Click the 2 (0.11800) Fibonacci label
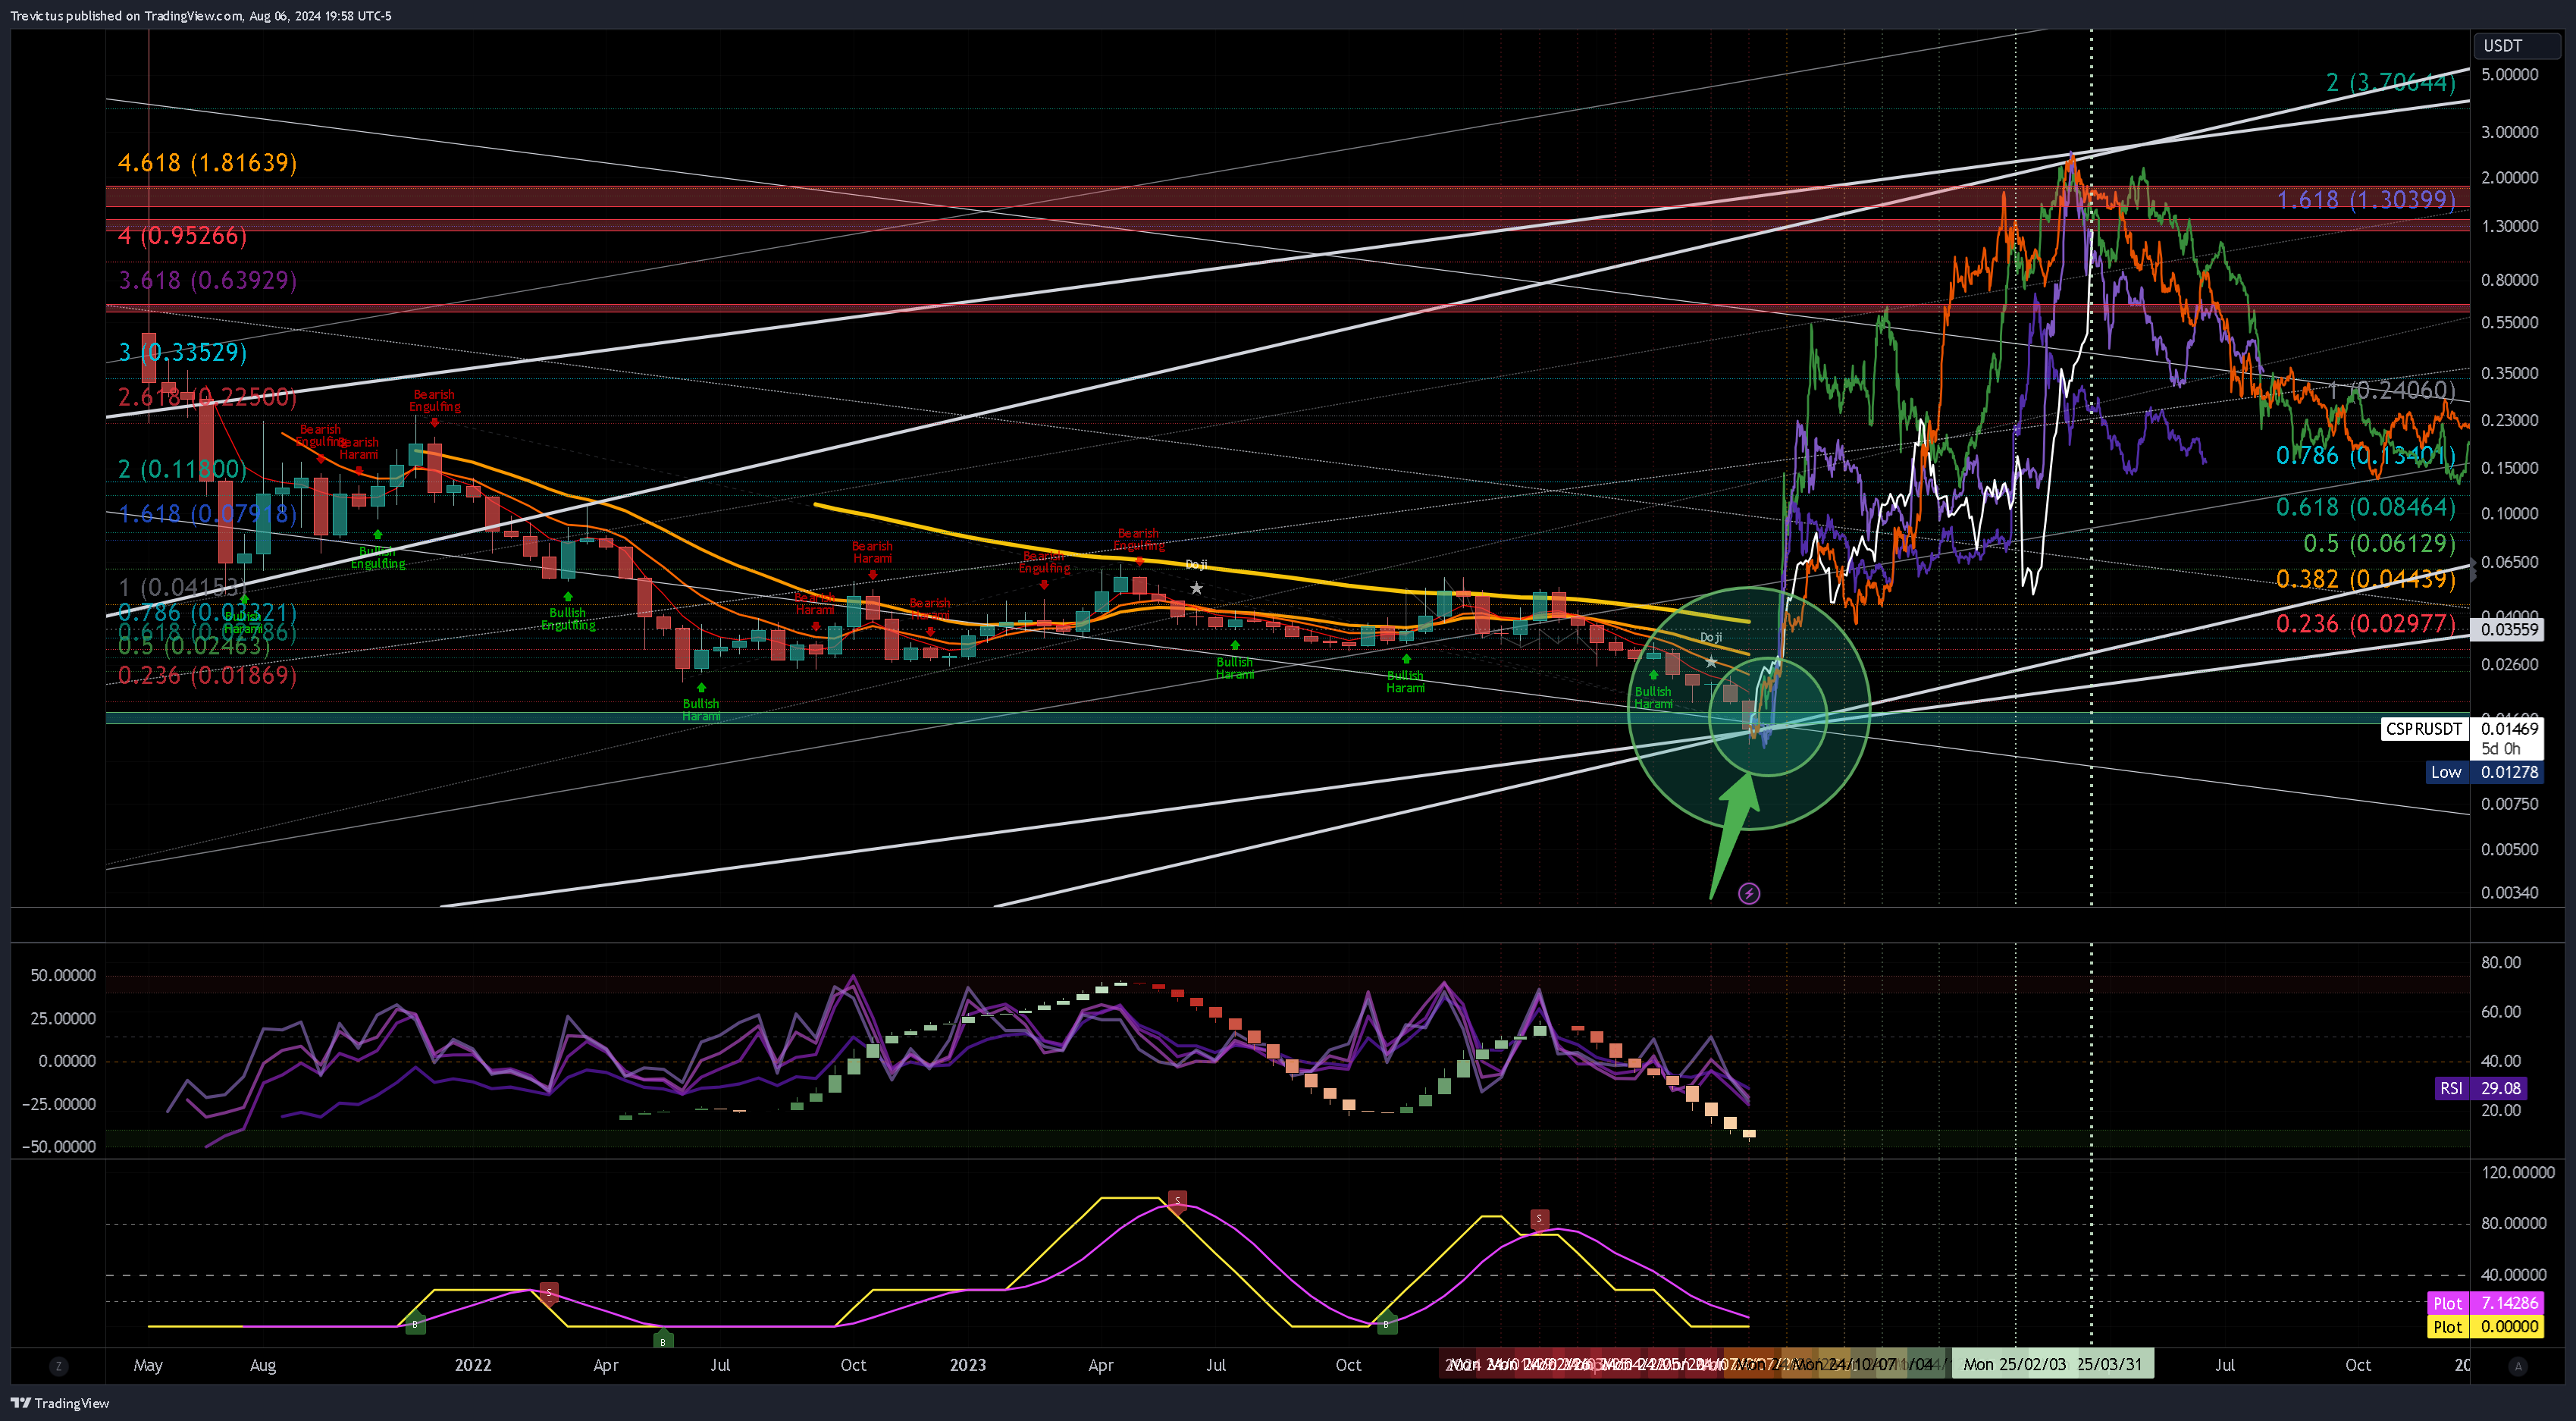2576x1421 pixels. coord(182,469)
